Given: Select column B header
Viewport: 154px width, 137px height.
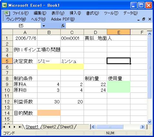Looking at the screenshot, I should (49, 32).
